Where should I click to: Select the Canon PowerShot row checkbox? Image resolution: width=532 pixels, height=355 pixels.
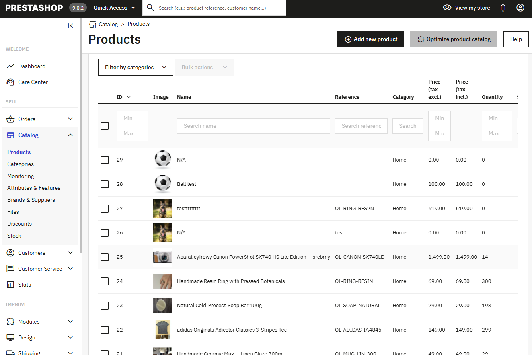(105, 257)
